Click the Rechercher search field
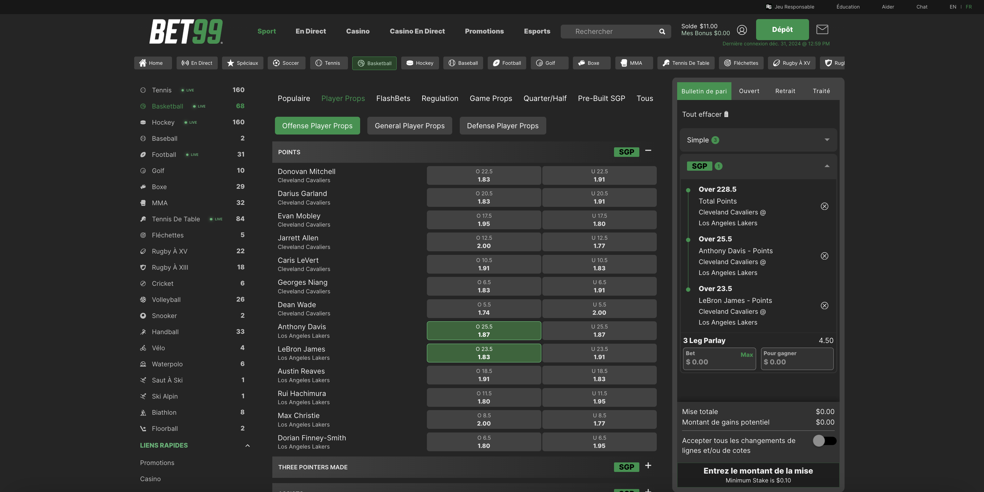Image resolution: width=984 pixels, height=492 pixels. pos(615,32)
